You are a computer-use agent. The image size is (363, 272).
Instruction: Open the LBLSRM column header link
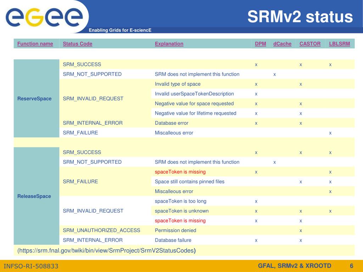coord(339,44)
